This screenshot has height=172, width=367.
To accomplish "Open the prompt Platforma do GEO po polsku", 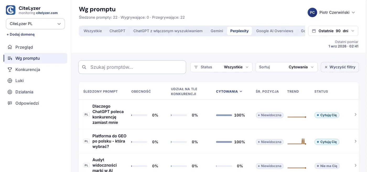I will 109,141.
